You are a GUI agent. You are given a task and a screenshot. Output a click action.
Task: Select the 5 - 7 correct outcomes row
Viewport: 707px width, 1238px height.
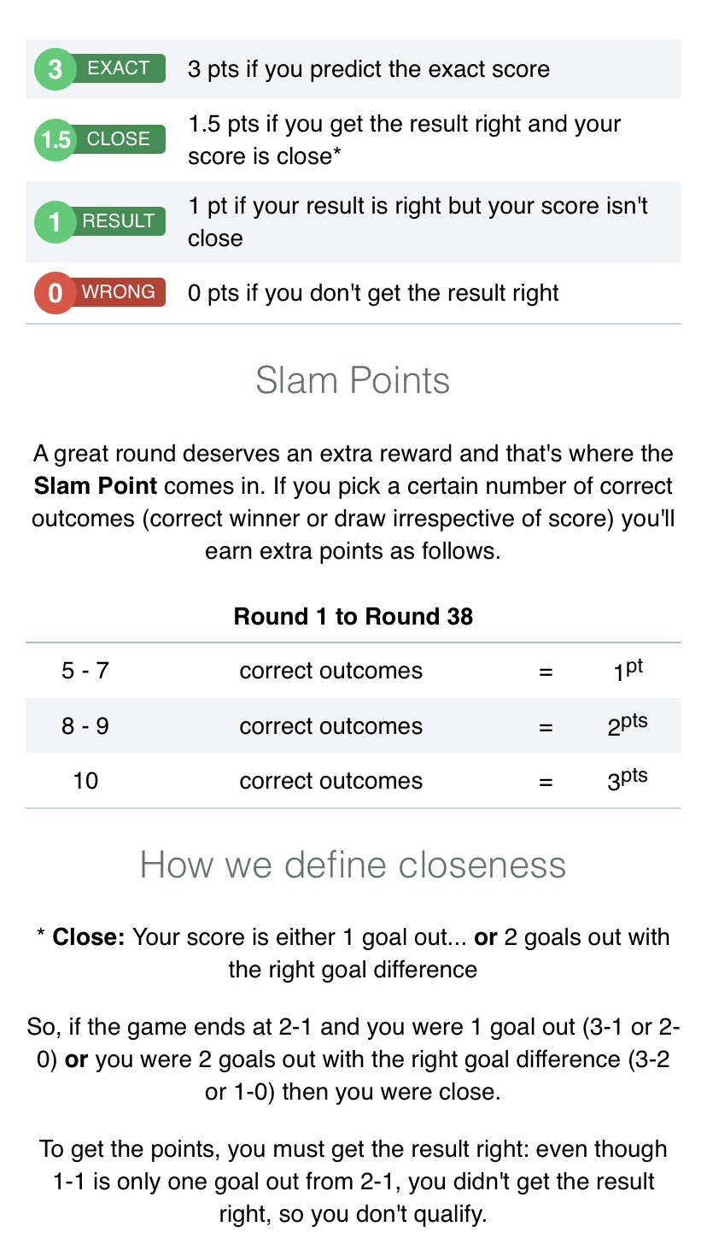[x=353, y=671]
